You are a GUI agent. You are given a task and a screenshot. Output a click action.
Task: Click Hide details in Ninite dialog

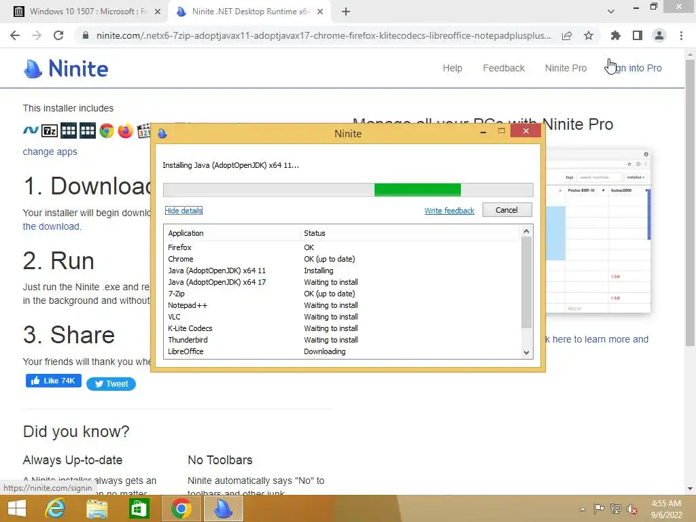(184, 211)
